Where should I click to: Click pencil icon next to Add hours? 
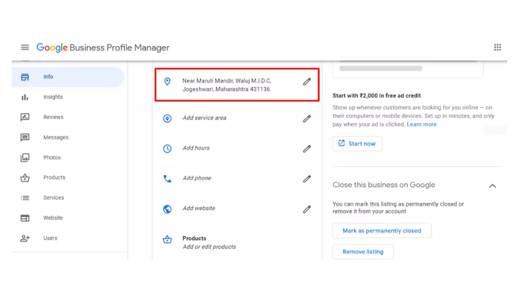tap(307, 149)
